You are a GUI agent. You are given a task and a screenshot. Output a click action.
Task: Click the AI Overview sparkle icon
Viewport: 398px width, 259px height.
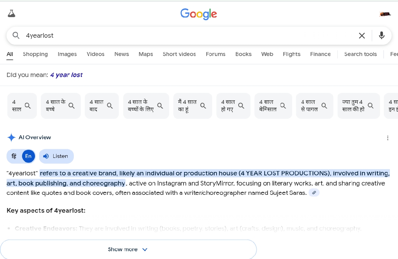[11, 137]
